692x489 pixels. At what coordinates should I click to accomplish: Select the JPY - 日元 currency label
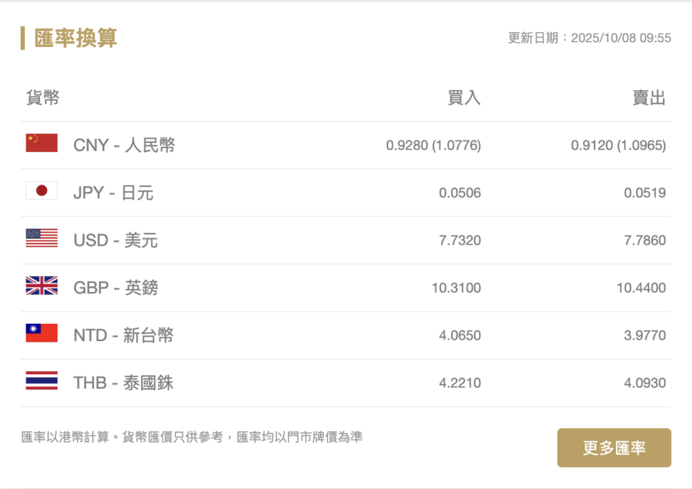click(x=113, y=193)
